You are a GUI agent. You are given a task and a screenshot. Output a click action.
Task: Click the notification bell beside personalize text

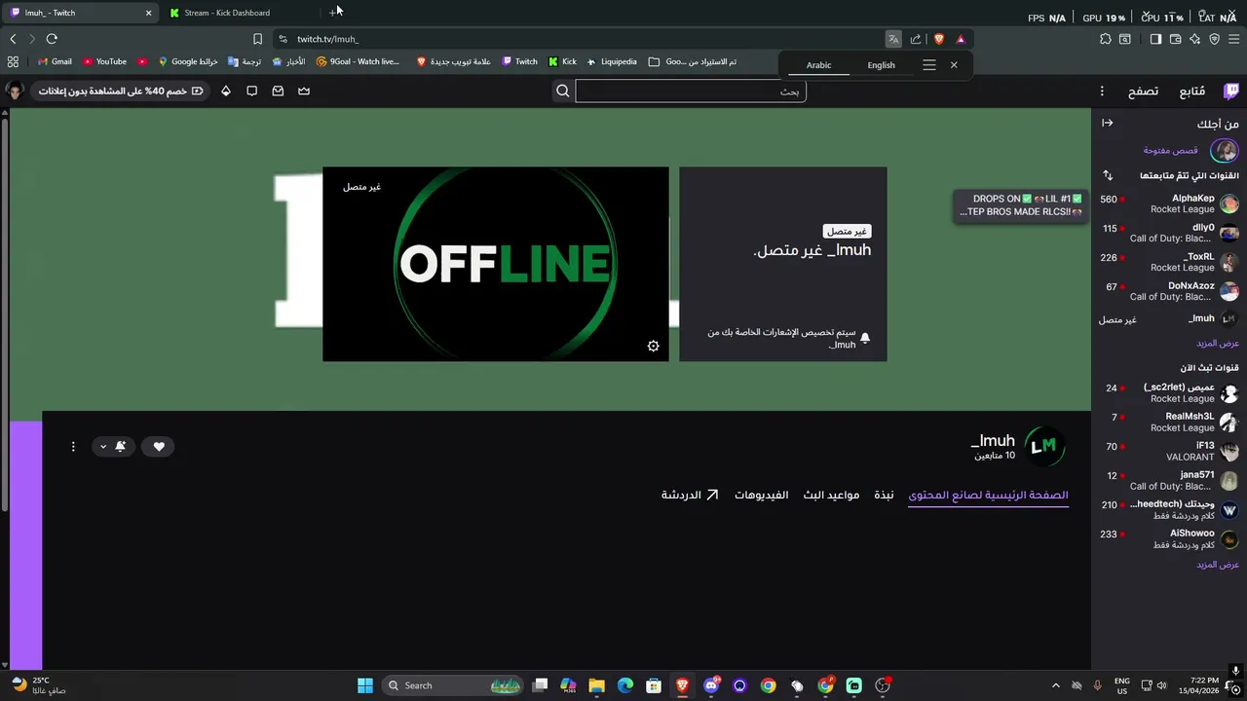(865, 338)
